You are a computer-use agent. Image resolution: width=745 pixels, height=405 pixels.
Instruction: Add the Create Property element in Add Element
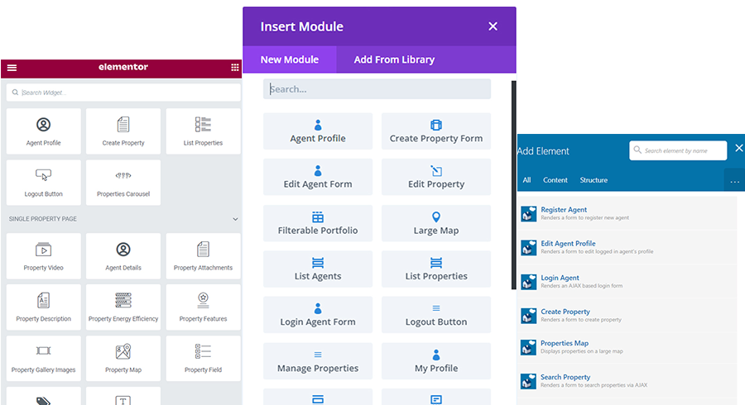pyautogui.click(x=627, y=316)
